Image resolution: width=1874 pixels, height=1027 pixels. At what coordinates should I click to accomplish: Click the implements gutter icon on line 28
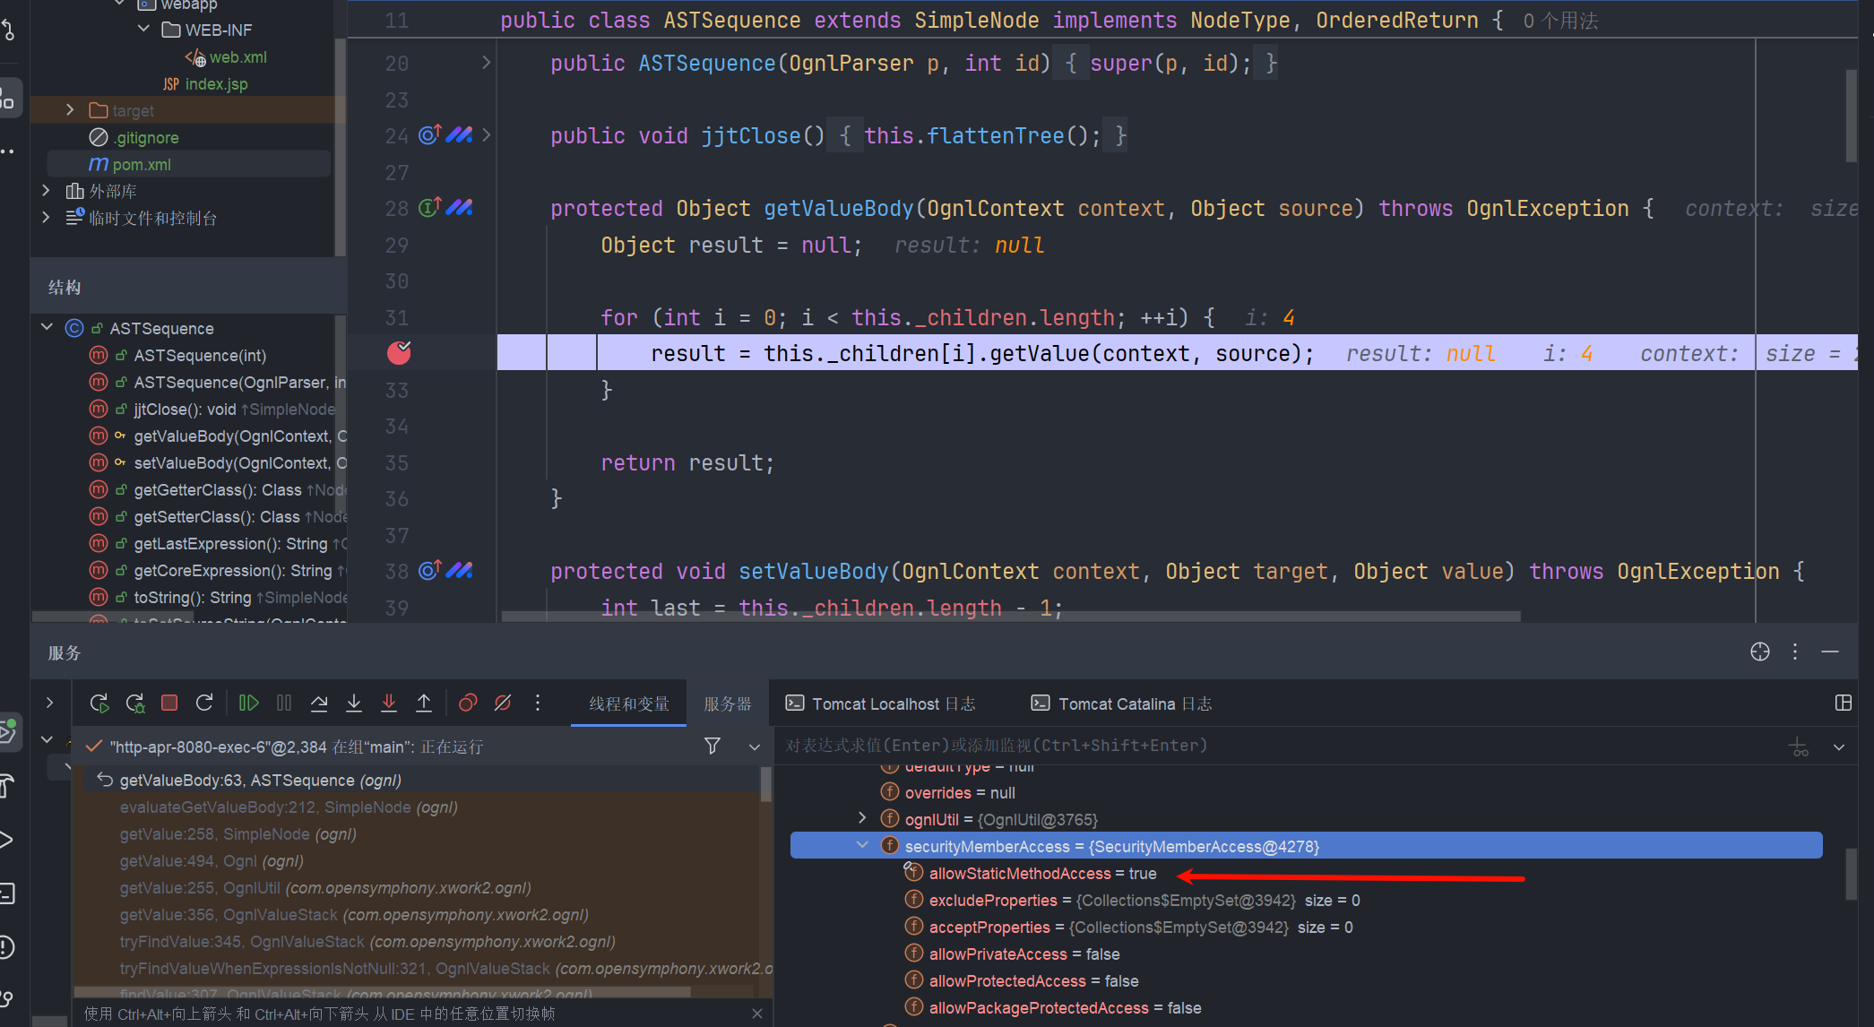(x=430, y=207)
